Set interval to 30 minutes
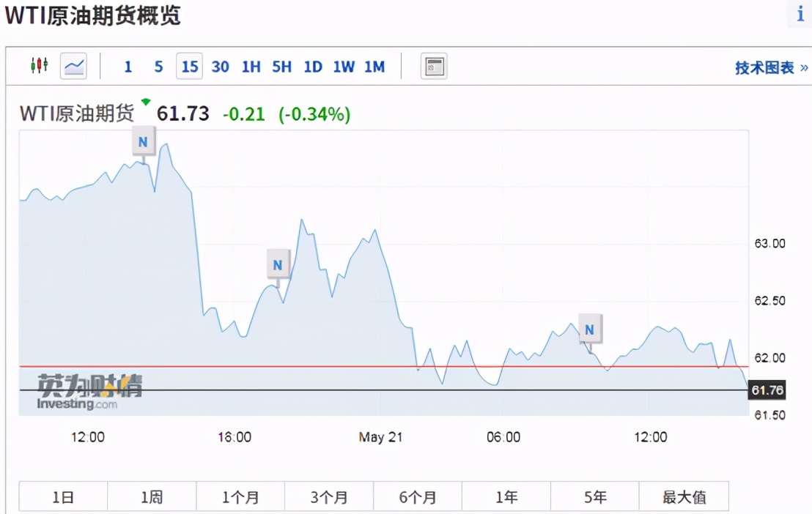Screen dimensions: 812x514 point(220,67)
